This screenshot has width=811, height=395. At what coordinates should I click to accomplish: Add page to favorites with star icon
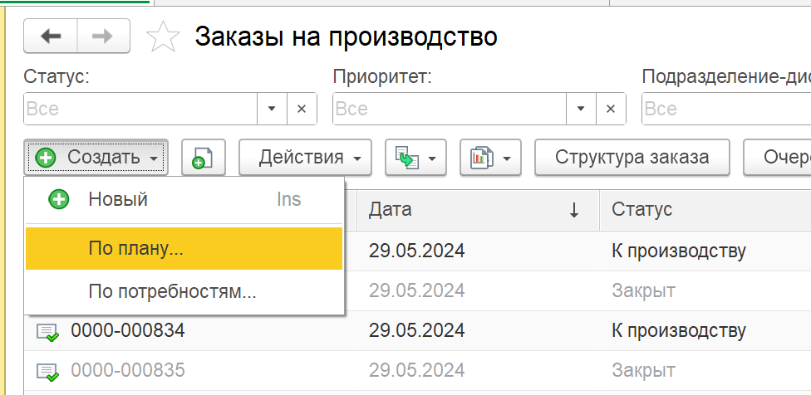click(x=163, y=37)
